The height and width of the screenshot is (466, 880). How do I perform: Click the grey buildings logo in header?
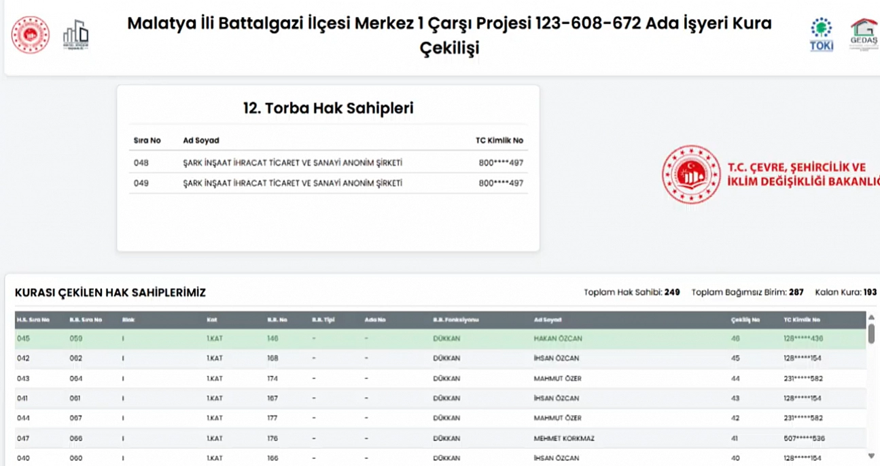coord(75,35)
